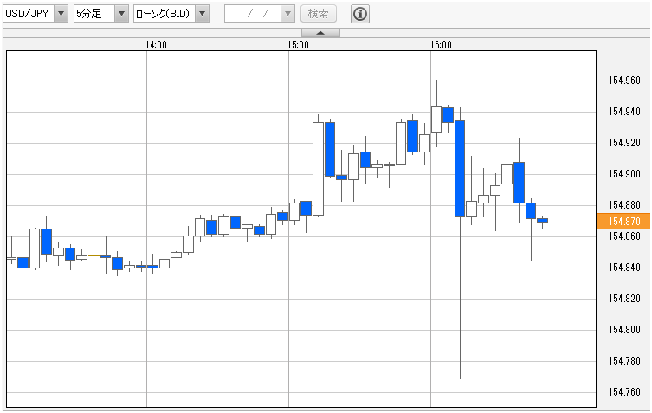Click the 16:00 time axis label
Viewport: 652px width, 413px height.
441,44
